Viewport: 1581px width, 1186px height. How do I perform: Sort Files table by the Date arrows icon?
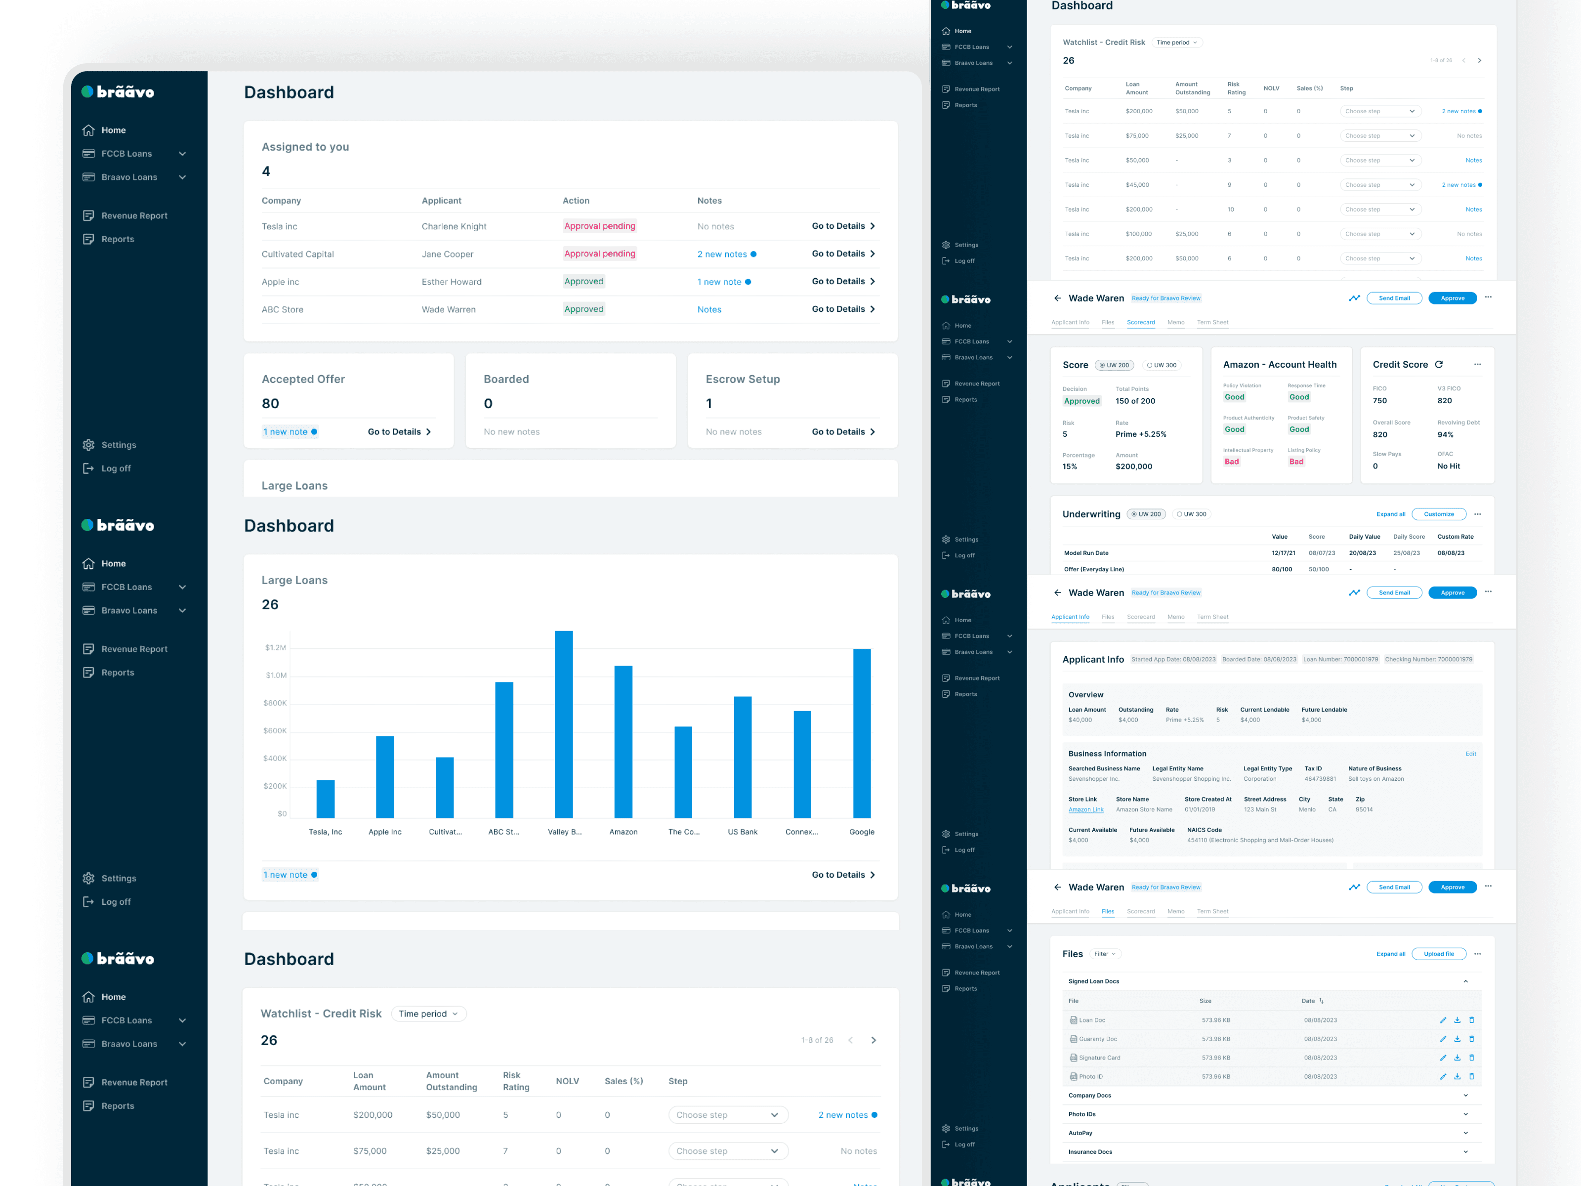coord(1322,1001)
